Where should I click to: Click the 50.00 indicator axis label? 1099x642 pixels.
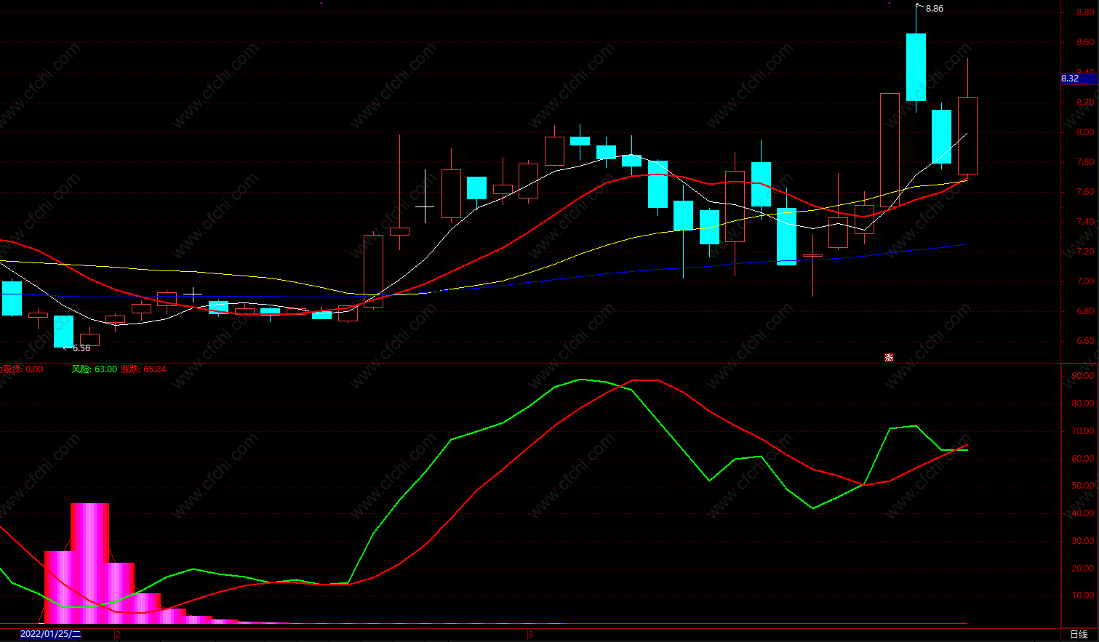click(x=1083, y=486)
